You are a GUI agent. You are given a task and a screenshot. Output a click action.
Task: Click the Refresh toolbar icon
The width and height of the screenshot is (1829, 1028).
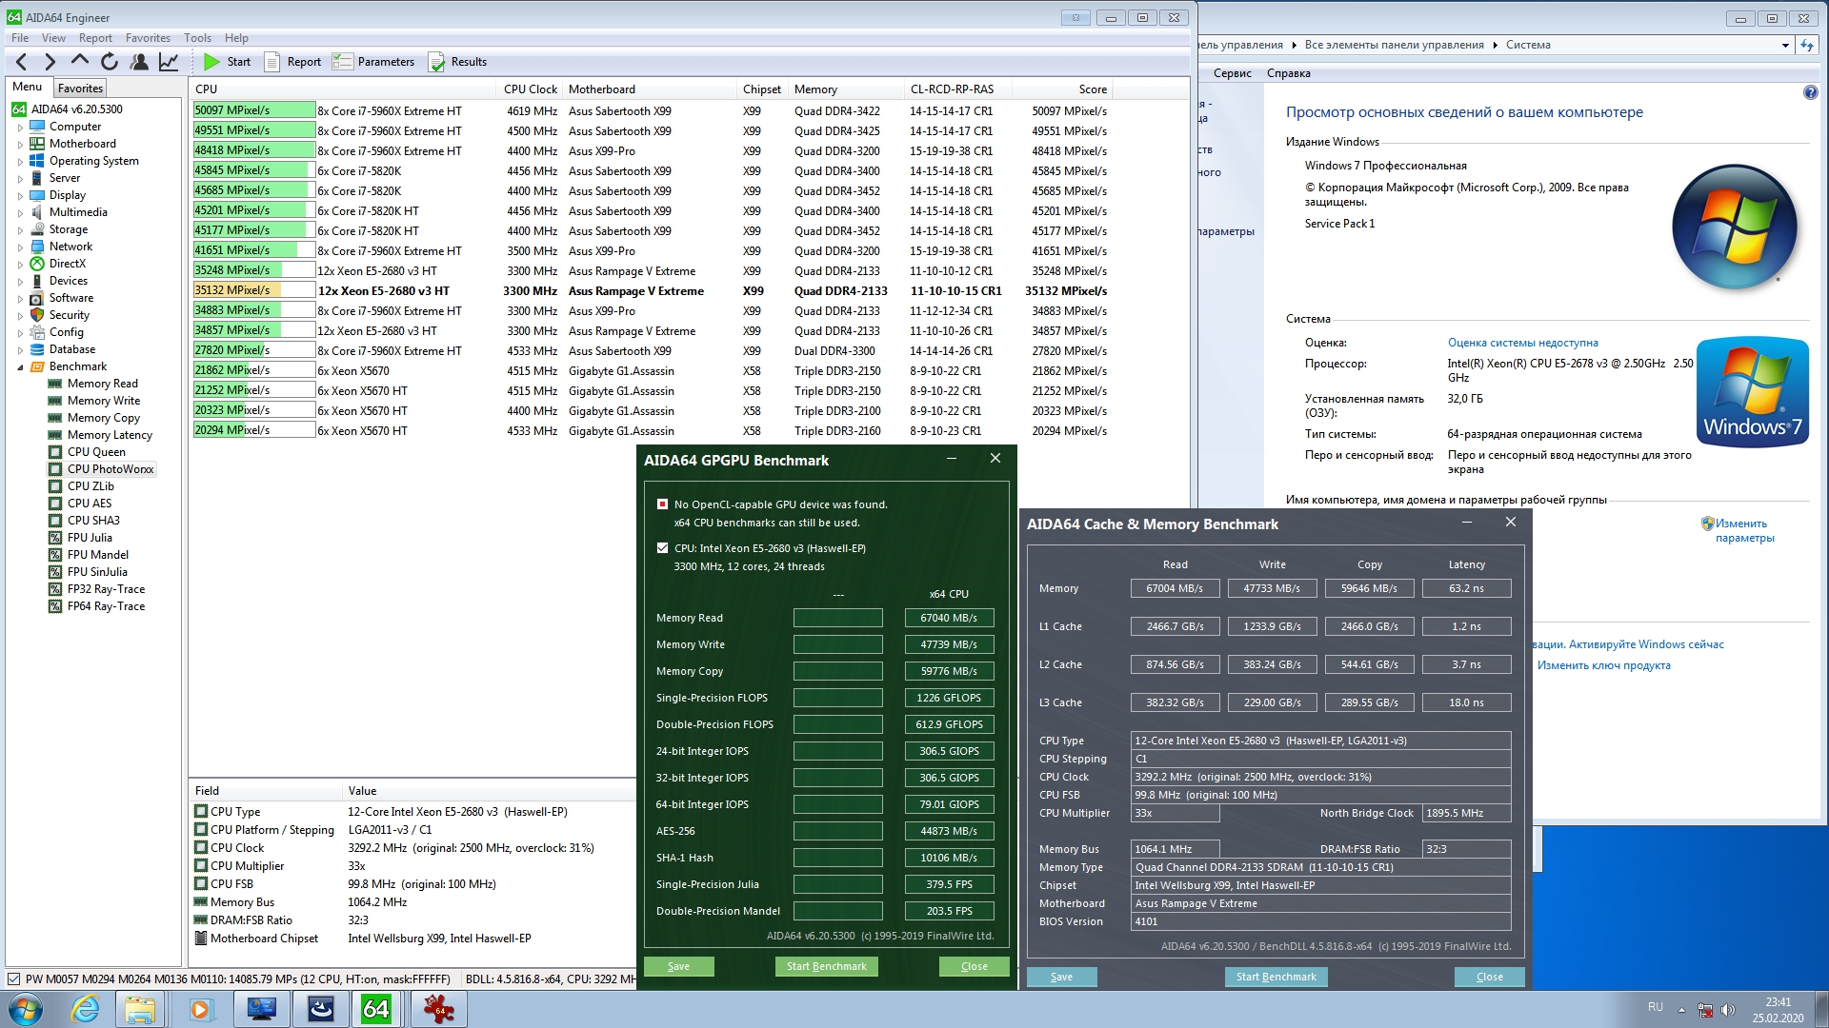pos(110,62)
